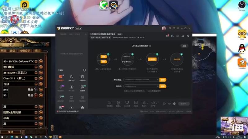Screen dimensions: 248x139
Task: Toggle the 30 row 开启 switch
Action: click(36, 95)
